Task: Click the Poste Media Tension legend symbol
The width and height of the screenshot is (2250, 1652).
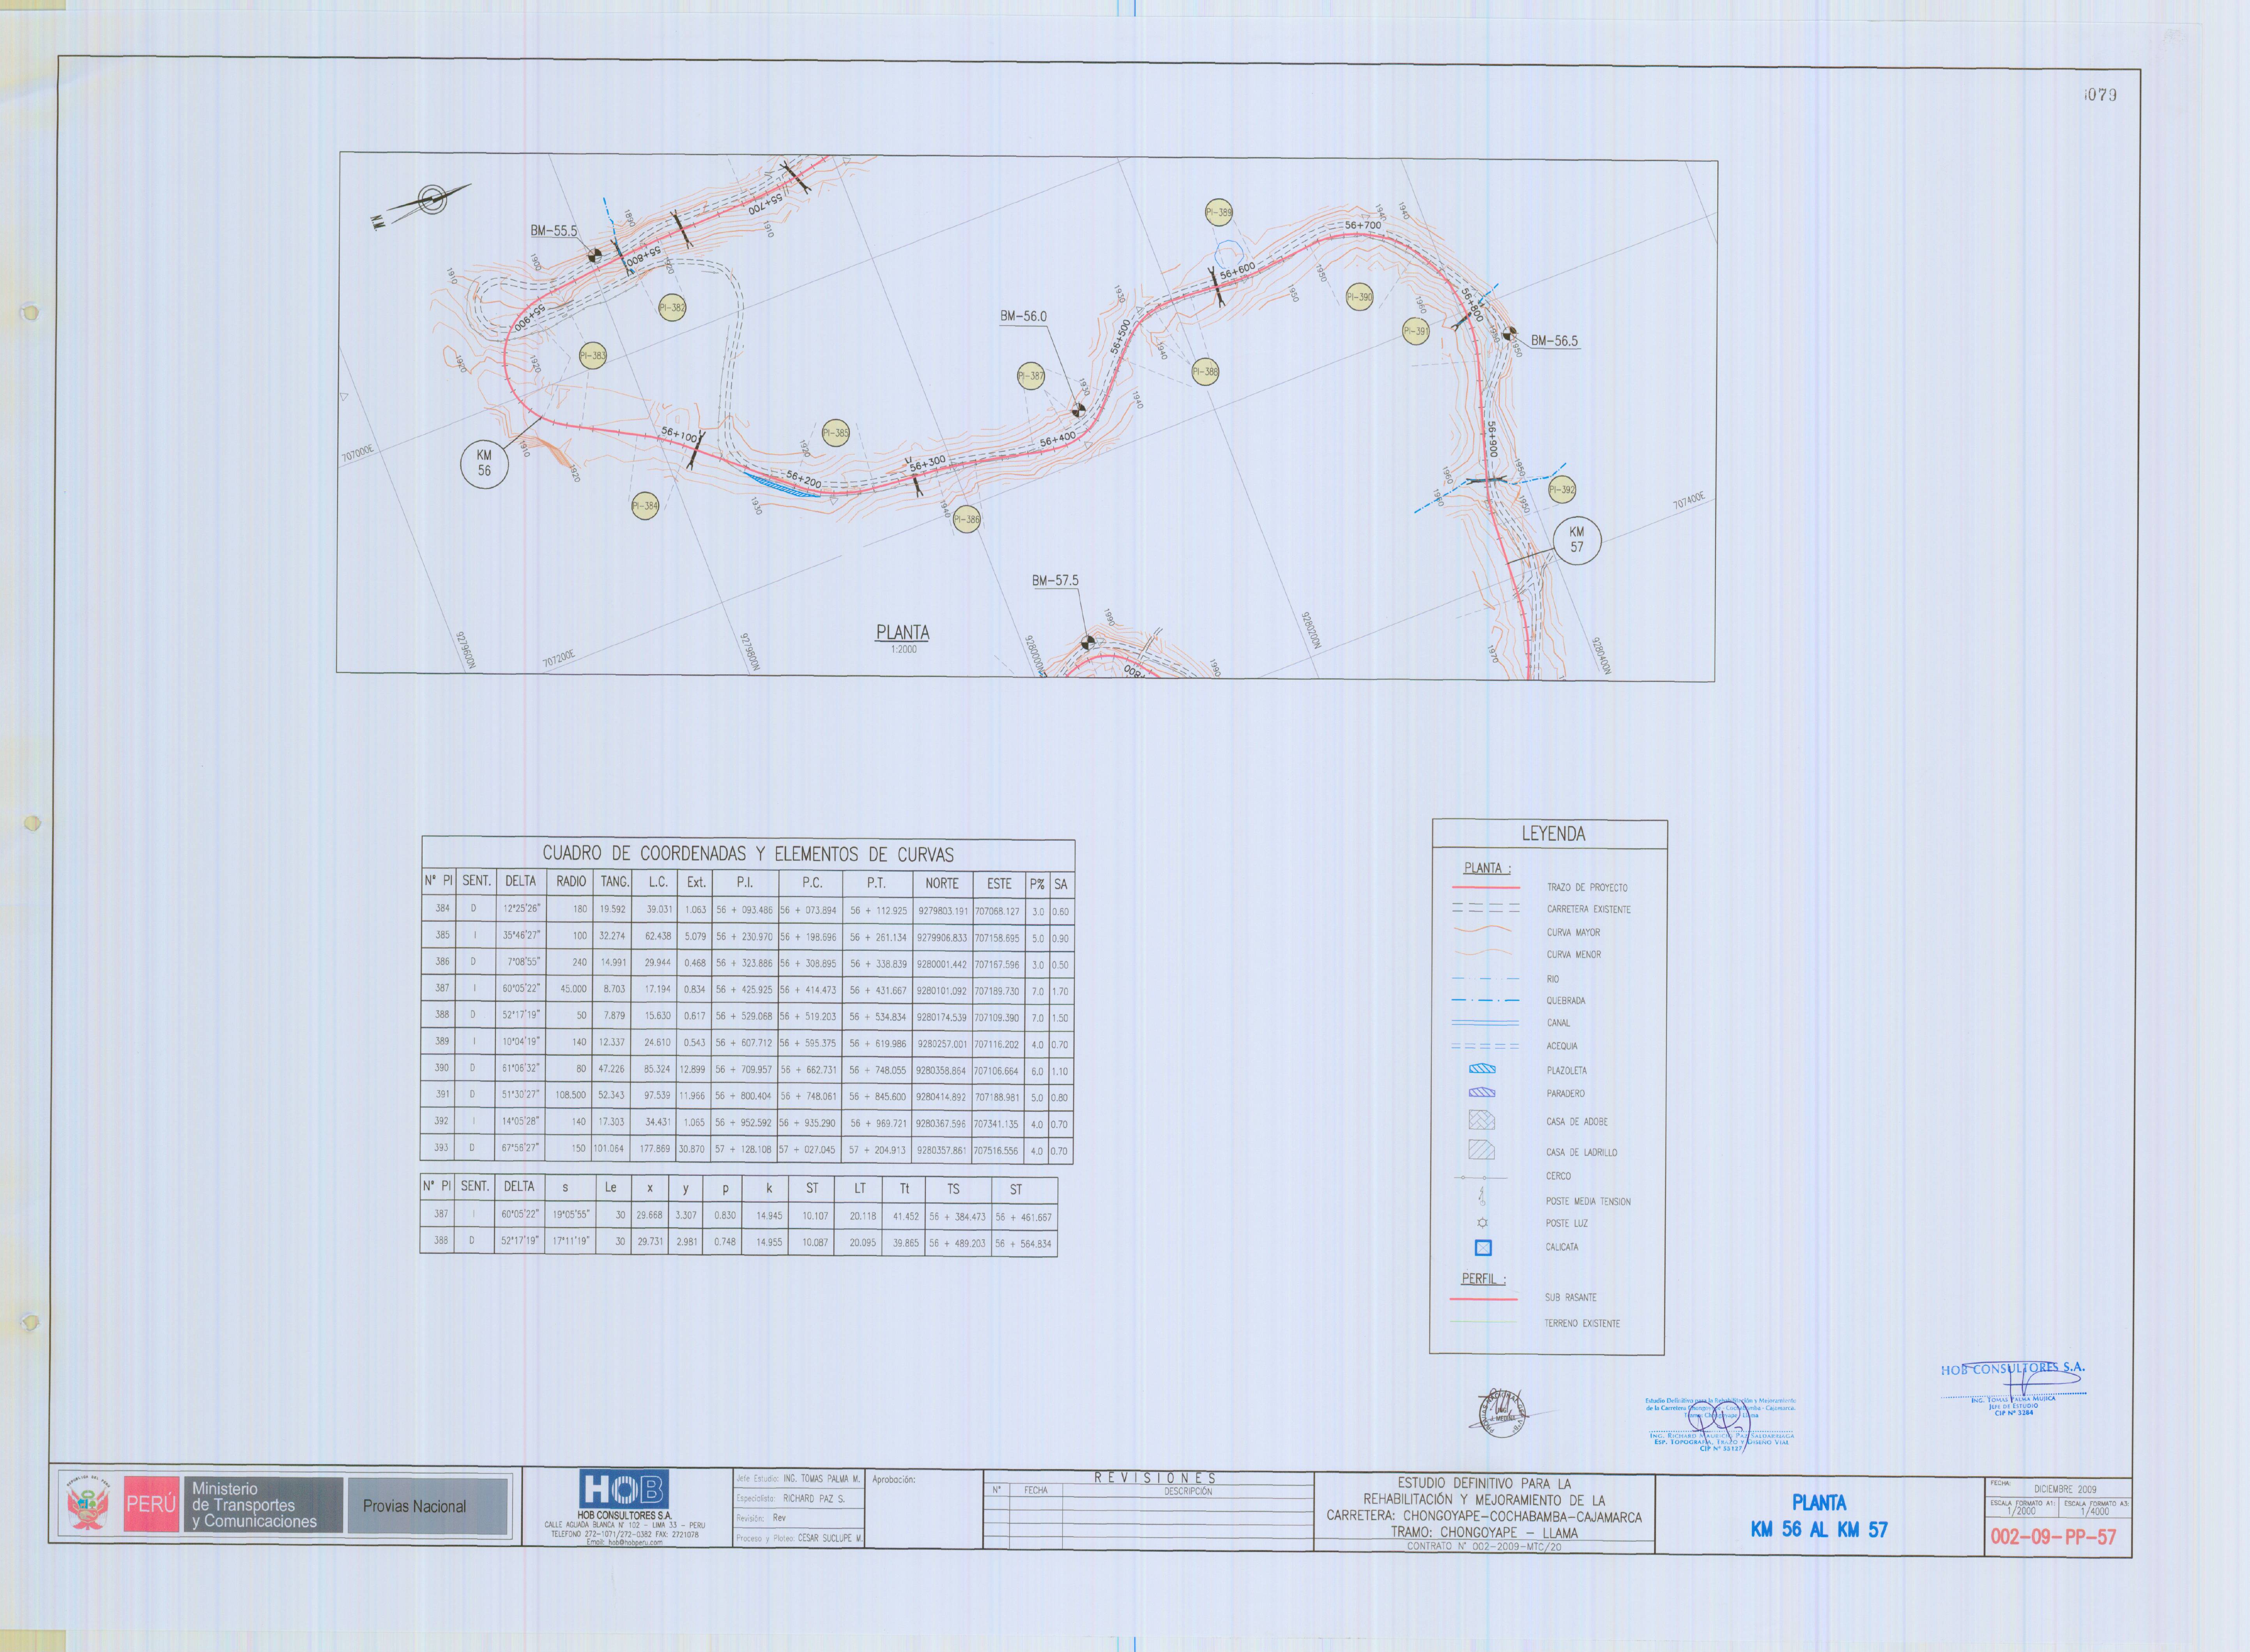Action: (x=1483, y=1196)
